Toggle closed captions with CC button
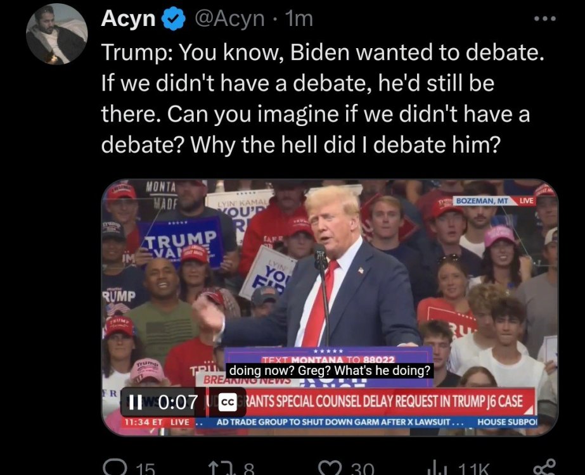Viewport: 585px width, 475px height. coord(228,402)
